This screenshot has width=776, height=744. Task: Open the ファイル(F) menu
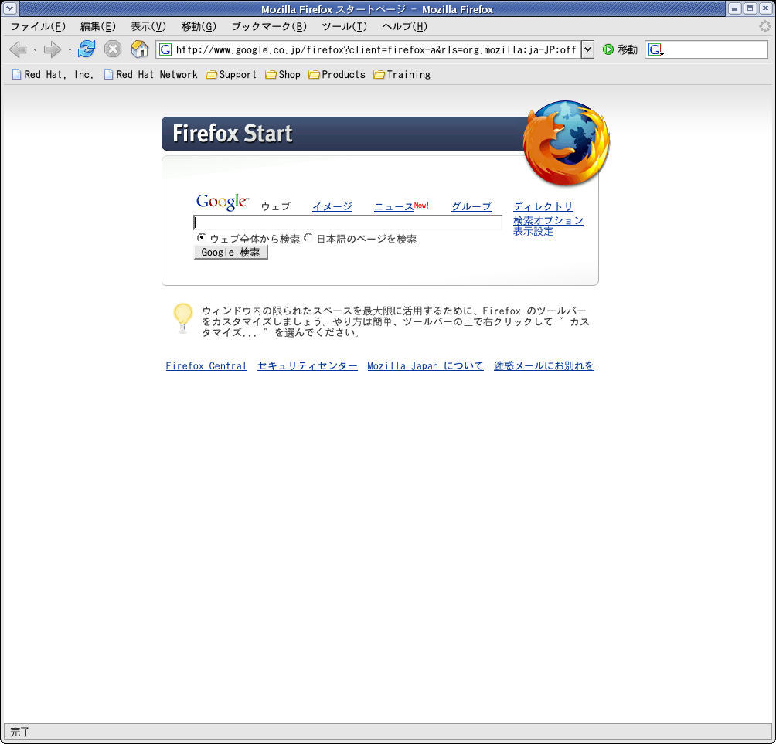(x=38, y=27)
